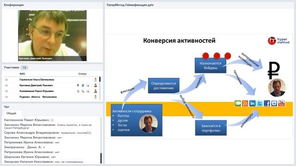Click chat message from Широкова Евгения Юрьевна

click(x=30, y=157)
